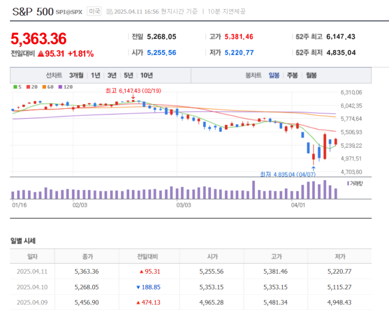Viewport: 389px width, 310px height.
Task: Click the 01/16 date axis label
Action: point(19,205)
